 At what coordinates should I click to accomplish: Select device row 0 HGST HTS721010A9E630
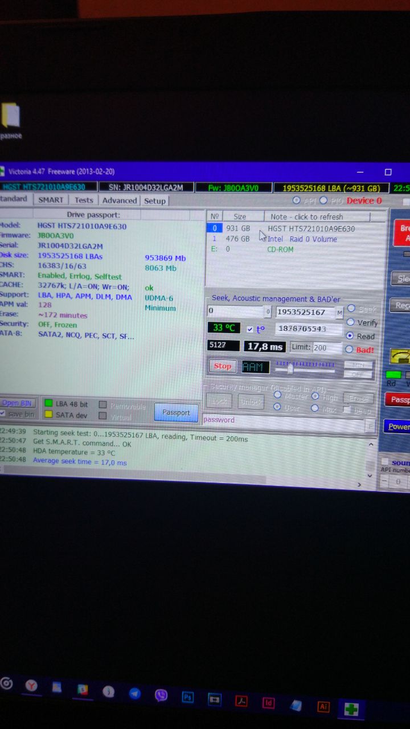coord(288,228)
